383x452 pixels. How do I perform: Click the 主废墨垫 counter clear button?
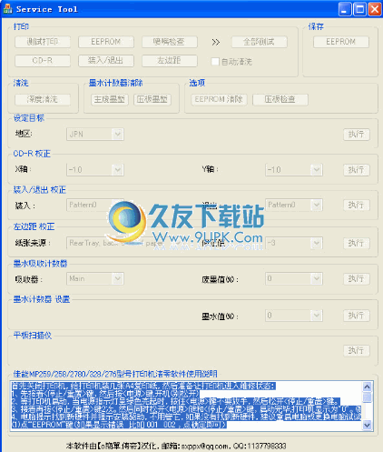[x=110, y=99]
